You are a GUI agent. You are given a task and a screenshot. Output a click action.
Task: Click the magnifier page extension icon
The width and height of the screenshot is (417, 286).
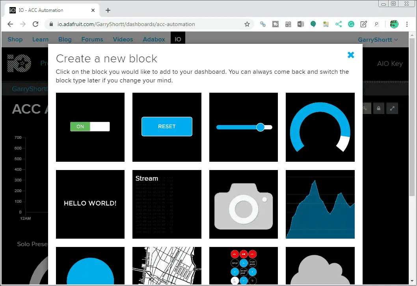(x=376, y=24)
